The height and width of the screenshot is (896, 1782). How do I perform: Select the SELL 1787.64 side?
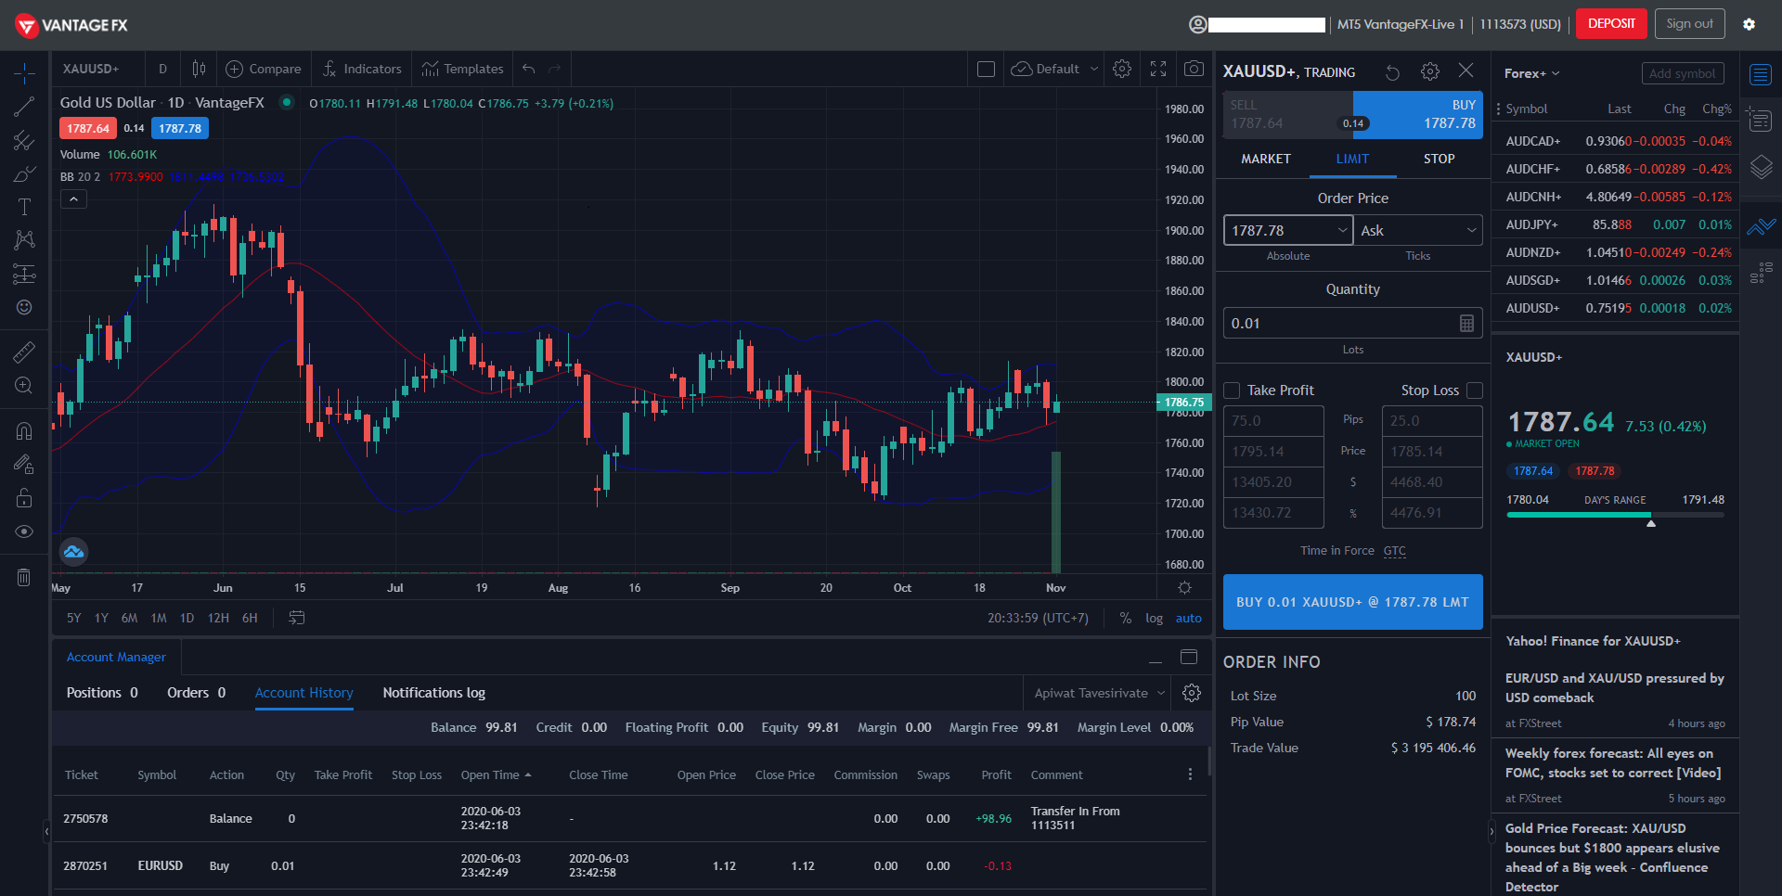click(x=1288, y=115)
